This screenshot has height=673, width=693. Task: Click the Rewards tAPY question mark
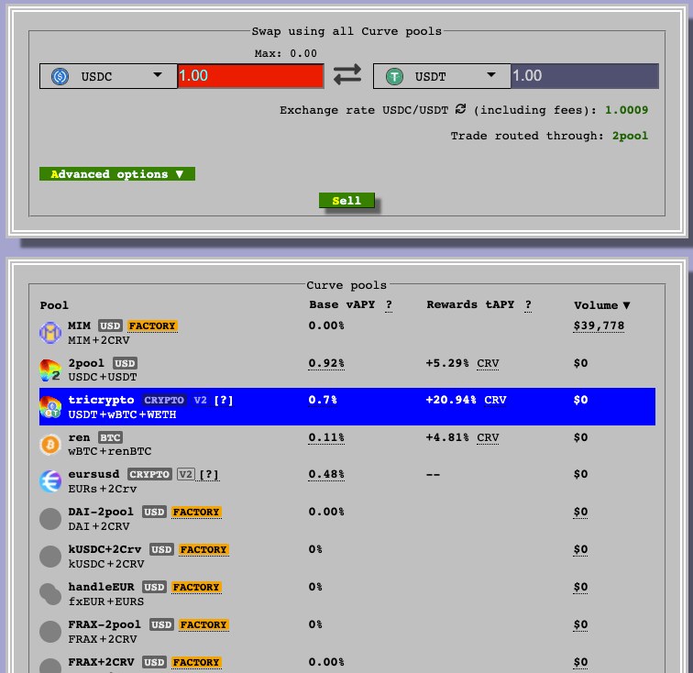[x=528, y=304]
